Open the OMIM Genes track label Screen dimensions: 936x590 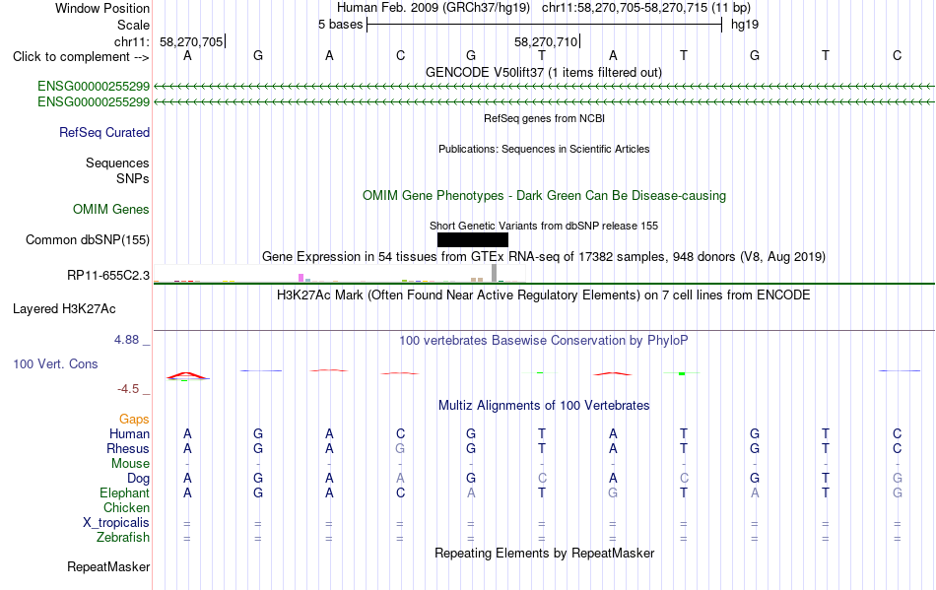(x=111, y=210)
